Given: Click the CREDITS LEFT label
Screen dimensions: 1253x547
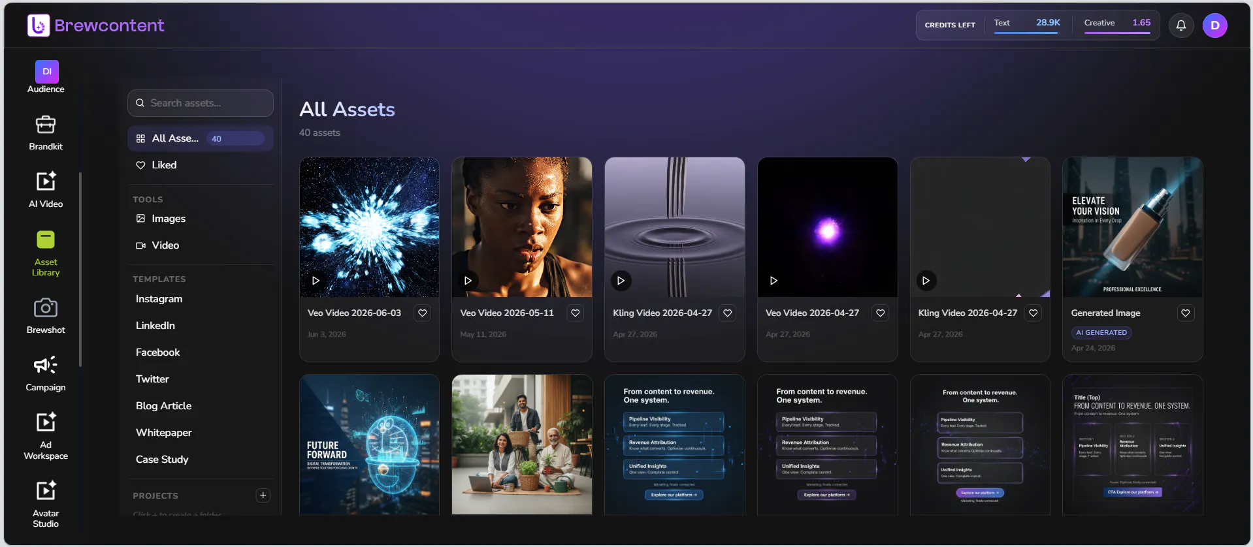Looking at the screenshot, I should (x=950, y=25).
